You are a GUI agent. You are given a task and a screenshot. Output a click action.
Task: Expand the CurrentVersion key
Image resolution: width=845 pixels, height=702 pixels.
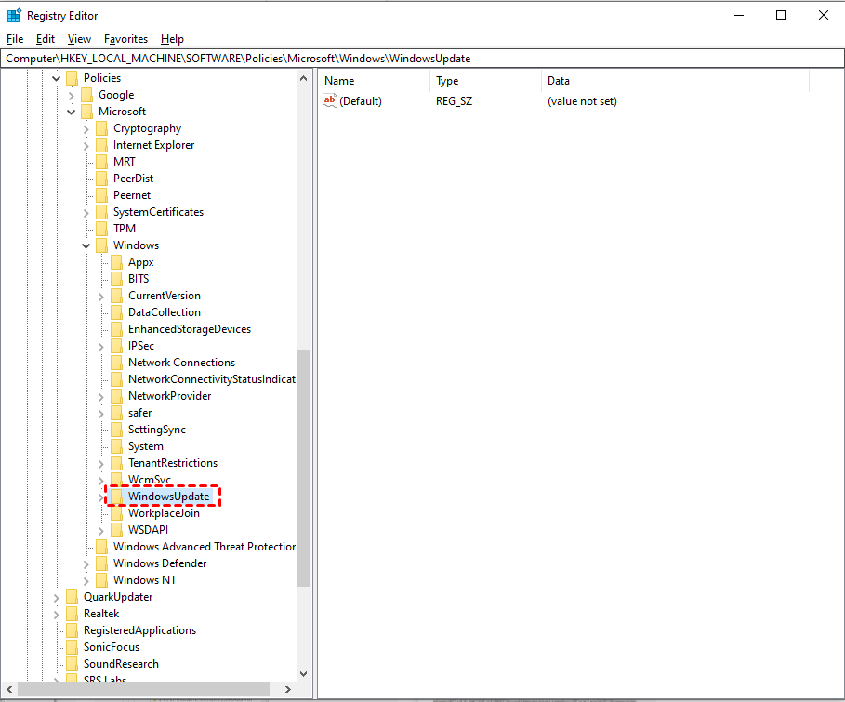pyautogui.click(x=100, y=296)
